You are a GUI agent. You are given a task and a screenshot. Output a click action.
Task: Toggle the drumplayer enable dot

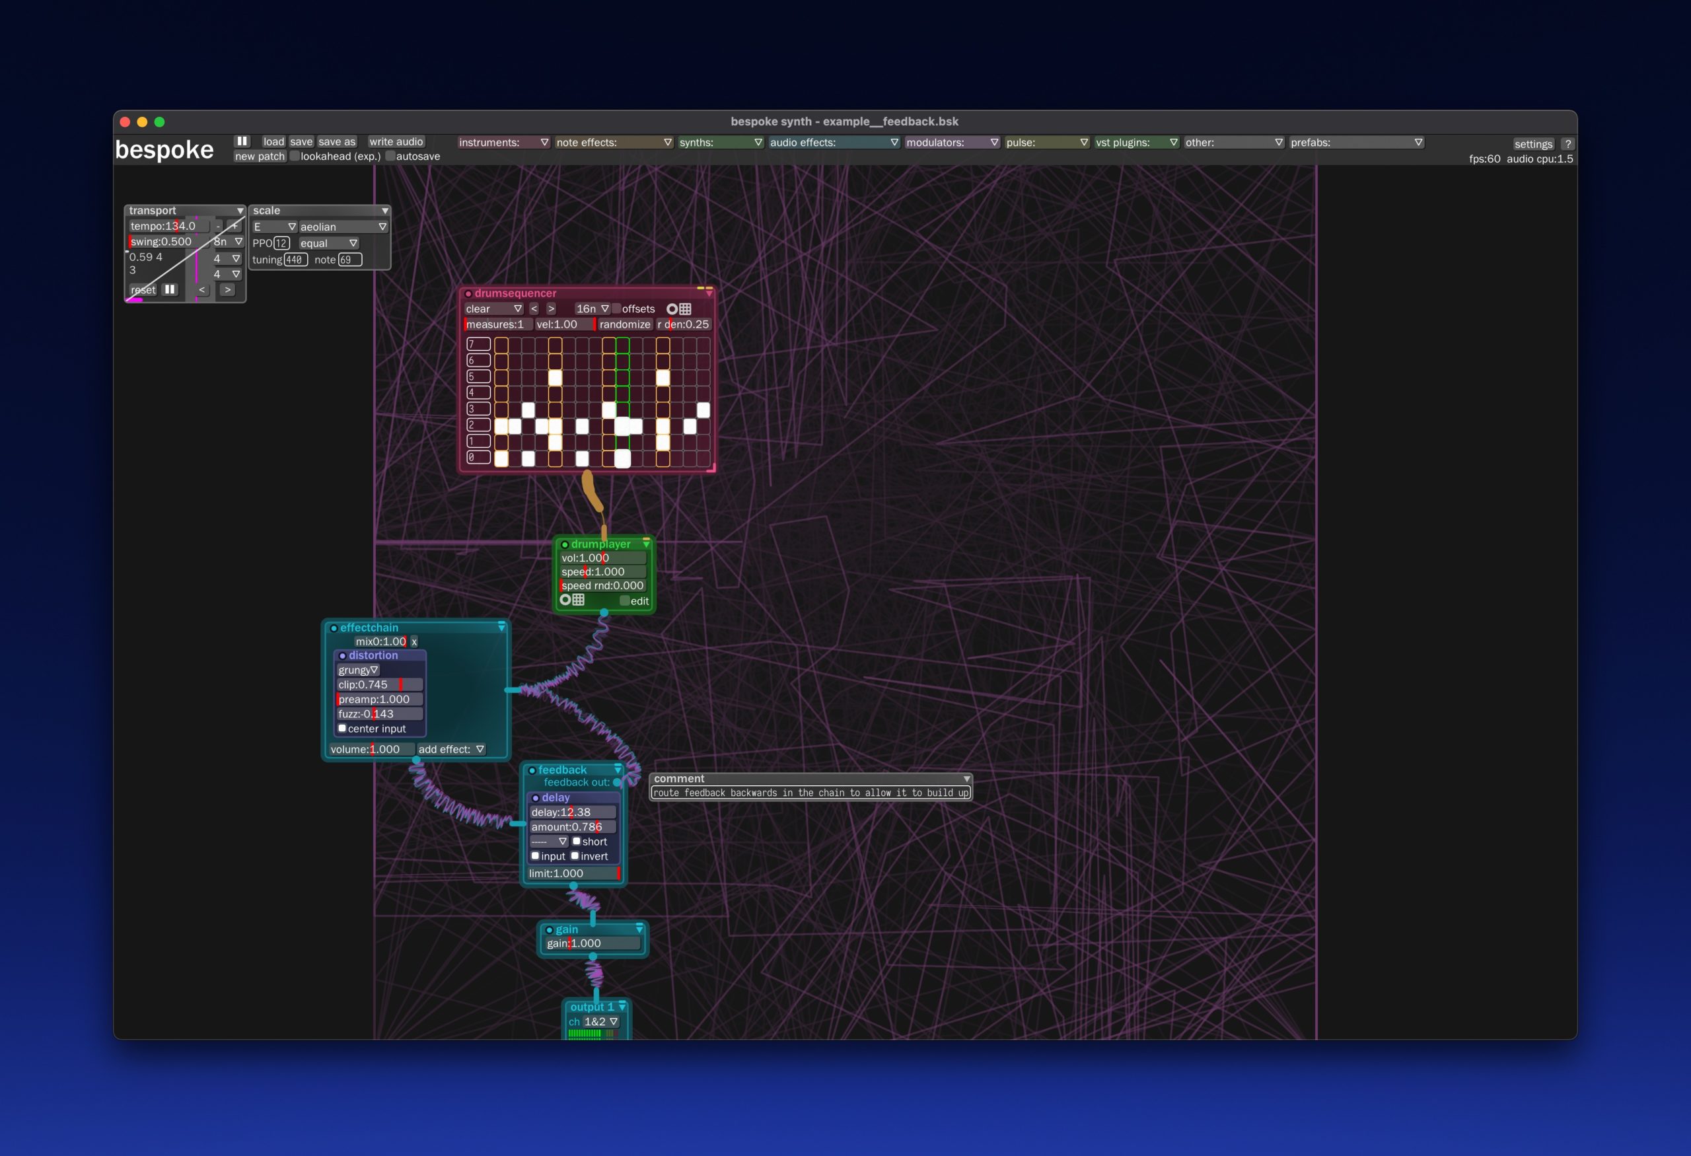pyautogui.click(x=565, y=544)
